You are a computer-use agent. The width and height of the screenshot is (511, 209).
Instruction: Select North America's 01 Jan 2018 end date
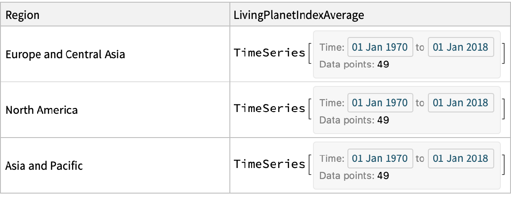[461, 103]
